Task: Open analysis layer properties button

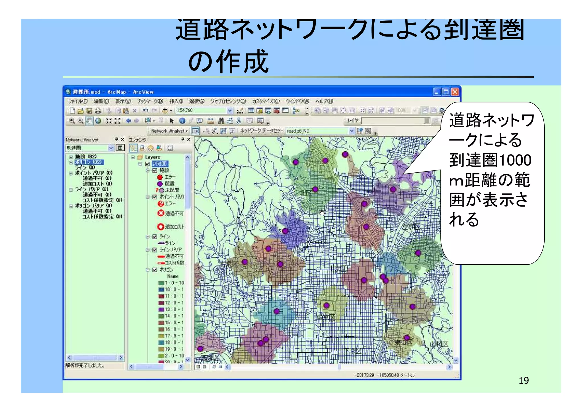Action: [121, 148]
